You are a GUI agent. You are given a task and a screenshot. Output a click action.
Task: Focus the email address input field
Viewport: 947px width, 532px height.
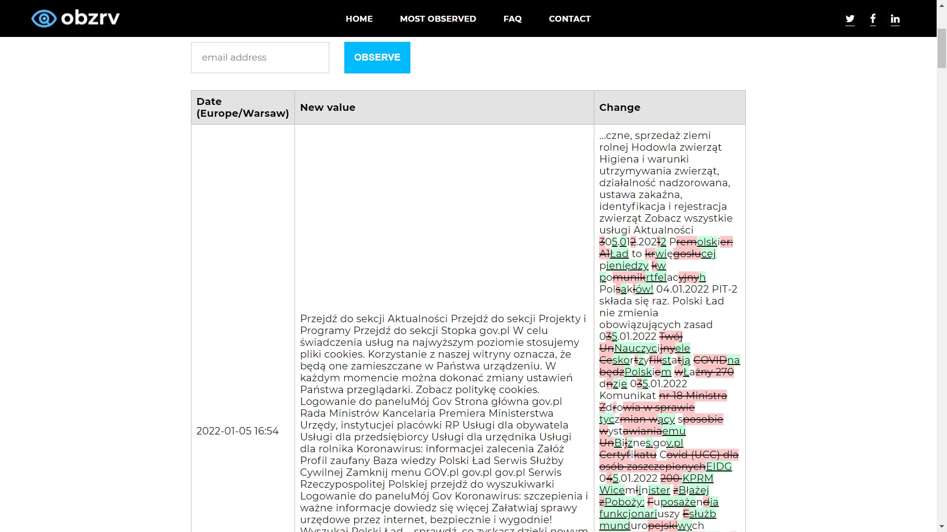pos(260,58)
